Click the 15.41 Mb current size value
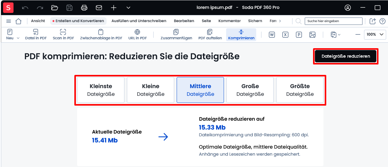 point(105,140)
